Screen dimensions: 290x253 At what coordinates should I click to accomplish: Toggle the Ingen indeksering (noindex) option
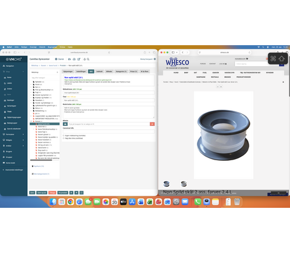[63, 136]
